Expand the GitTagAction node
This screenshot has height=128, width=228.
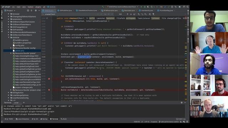[9, 92]
